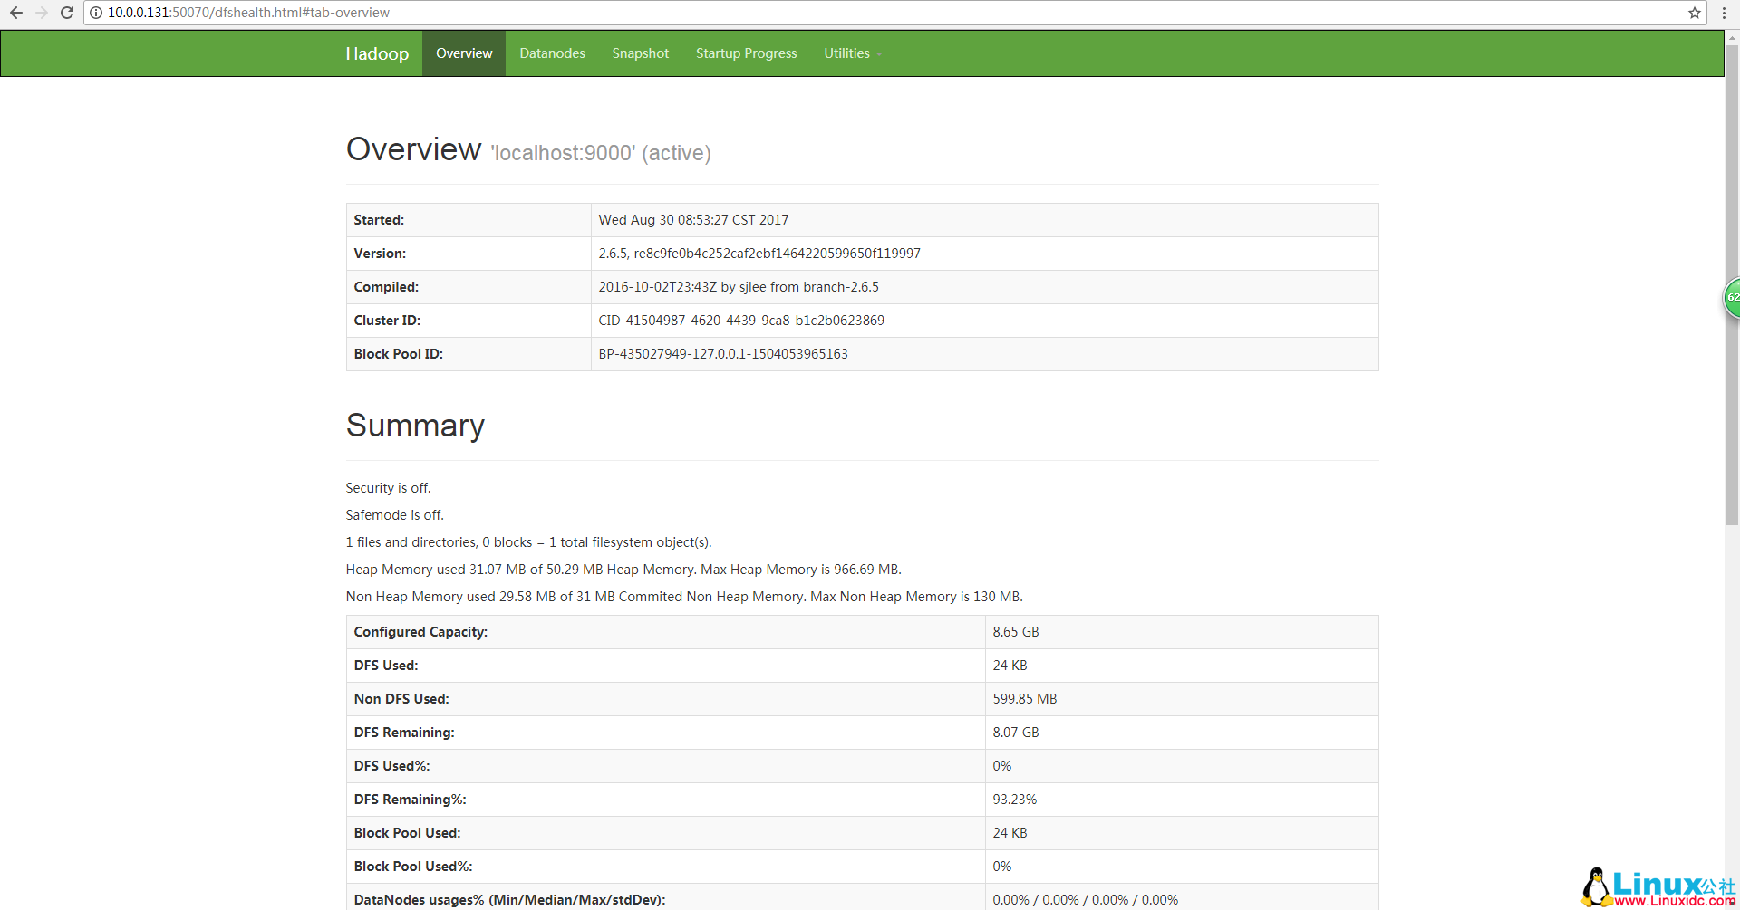Switch to the Datanodes tab
1740x910 pixels.
tap(552, 53)
